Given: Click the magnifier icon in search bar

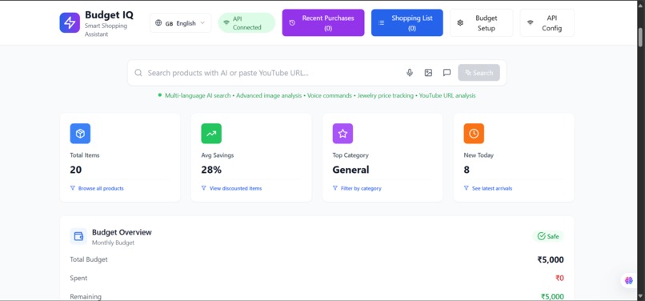Looking at the screenshot, I should click(138, 73).
